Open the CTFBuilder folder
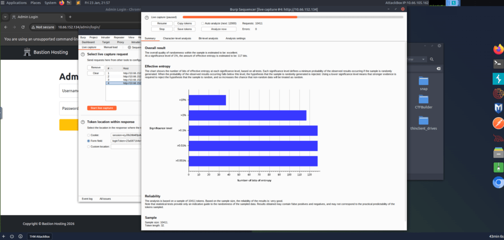The width and height of the screenshot is (504, 240). click(x=424, y=102)
